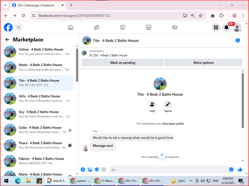Open View buyer profile link
The width and height of the screenshot is (249, 186).
click(173, 124)
